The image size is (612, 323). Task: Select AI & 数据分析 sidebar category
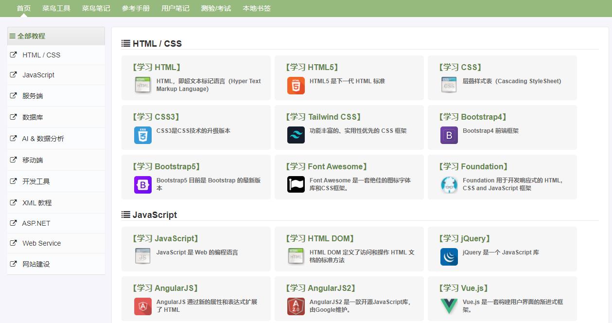coord(43,139)
